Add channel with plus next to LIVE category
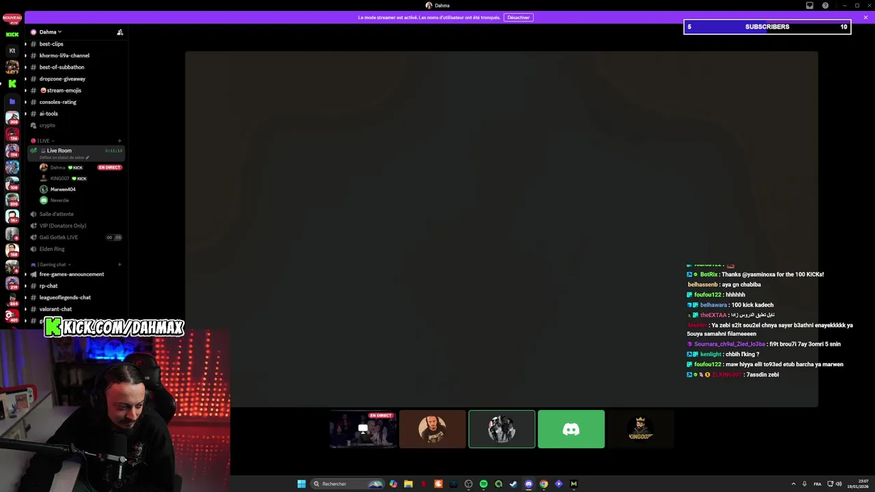The height and width of the screenshot is (492, 875). point(120,141)
